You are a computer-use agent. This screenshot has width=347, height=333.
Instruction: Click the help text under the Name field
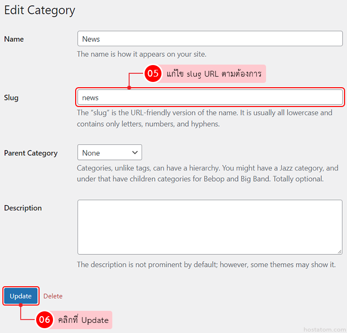click(142, 54)
